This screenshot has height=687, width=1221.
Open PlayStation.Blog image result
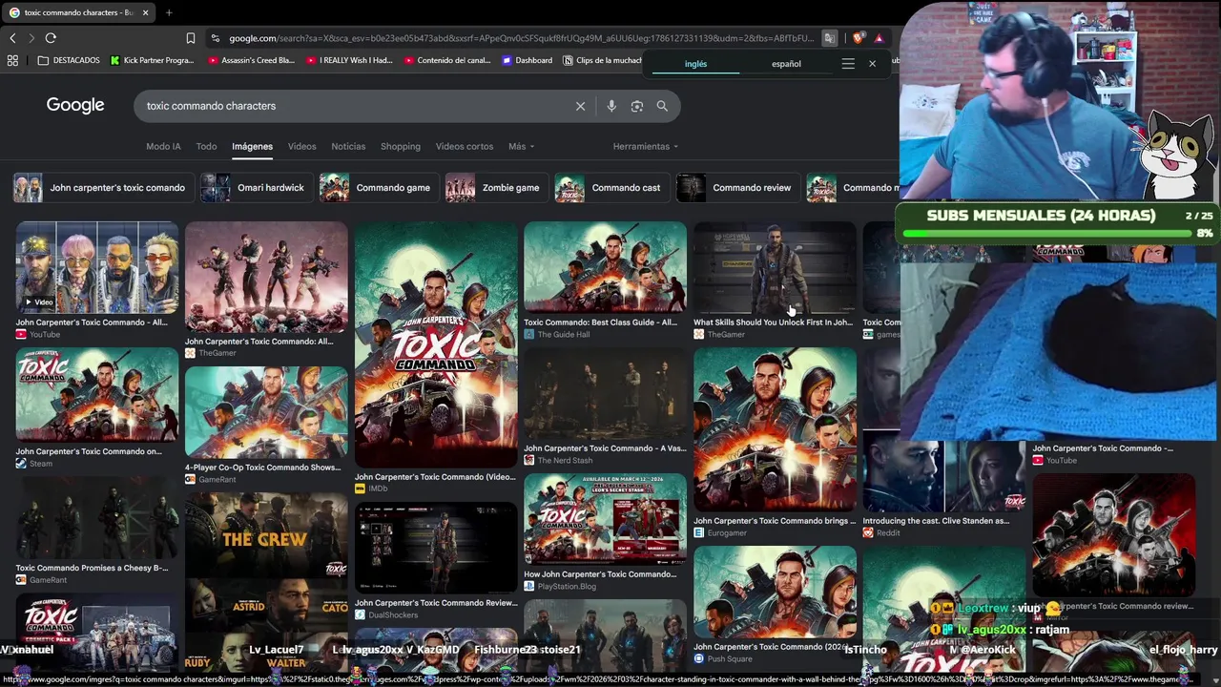pos(605,519)
